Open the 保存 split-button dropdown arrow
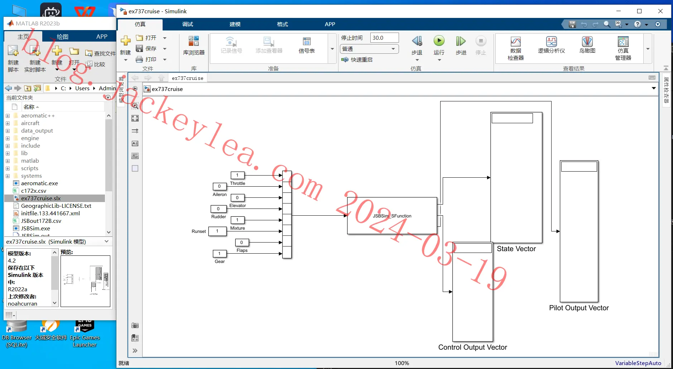The height and width of the screenshot is (369, 673). tap(165, 48)
